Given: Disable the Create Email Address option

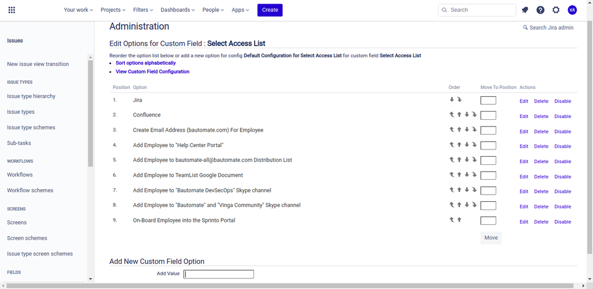Looking at the screenshot, I should coord(563,132).
